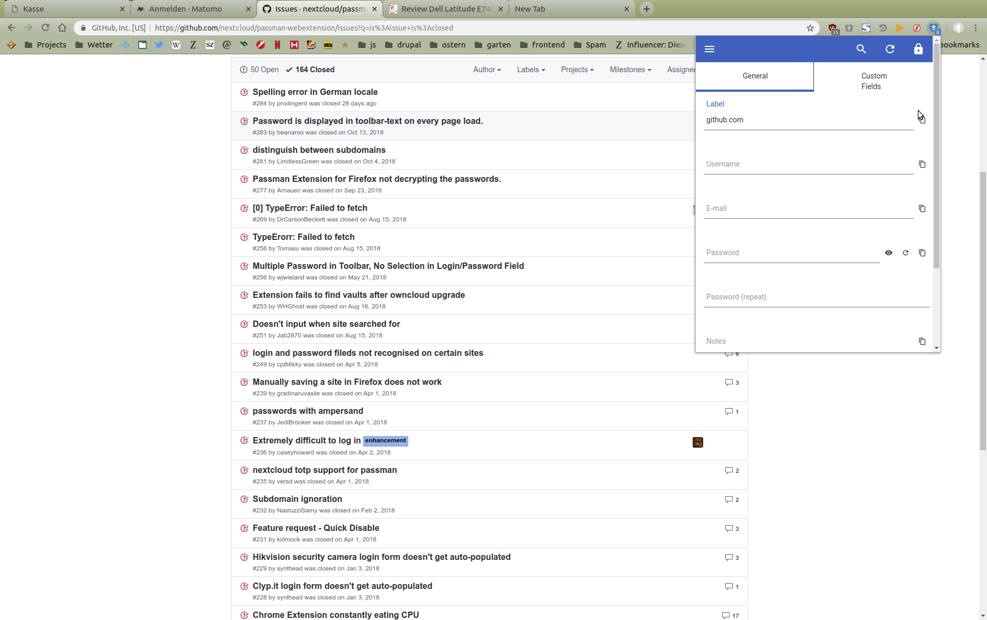Image resolution: width=987 pixels, height=620 pixels.
Task: Open comments on 'Feature request - Quick Disable'
Action: tap(732, 528)
